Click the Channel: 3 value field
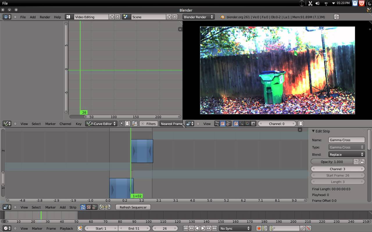372x232 pixels. 338,169
